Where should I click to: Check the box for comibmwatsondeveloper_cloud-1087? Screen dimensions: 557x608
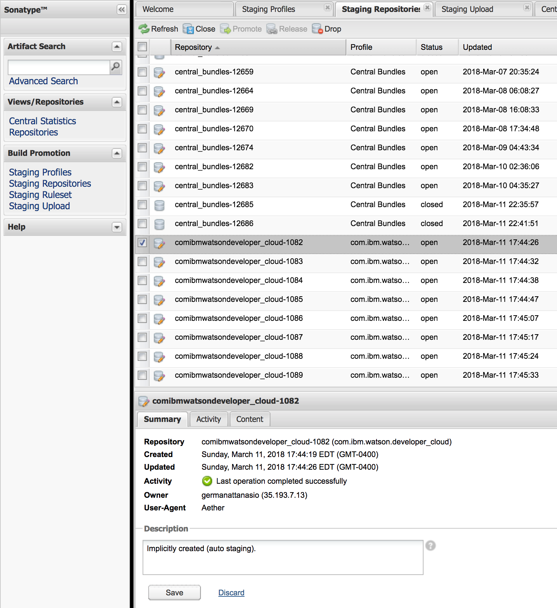[142, 337]
